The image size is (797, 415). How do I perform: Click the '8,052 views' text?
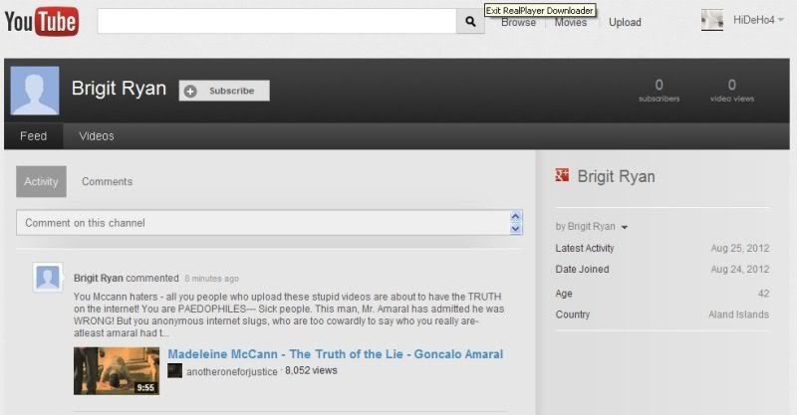click(311, 370)
